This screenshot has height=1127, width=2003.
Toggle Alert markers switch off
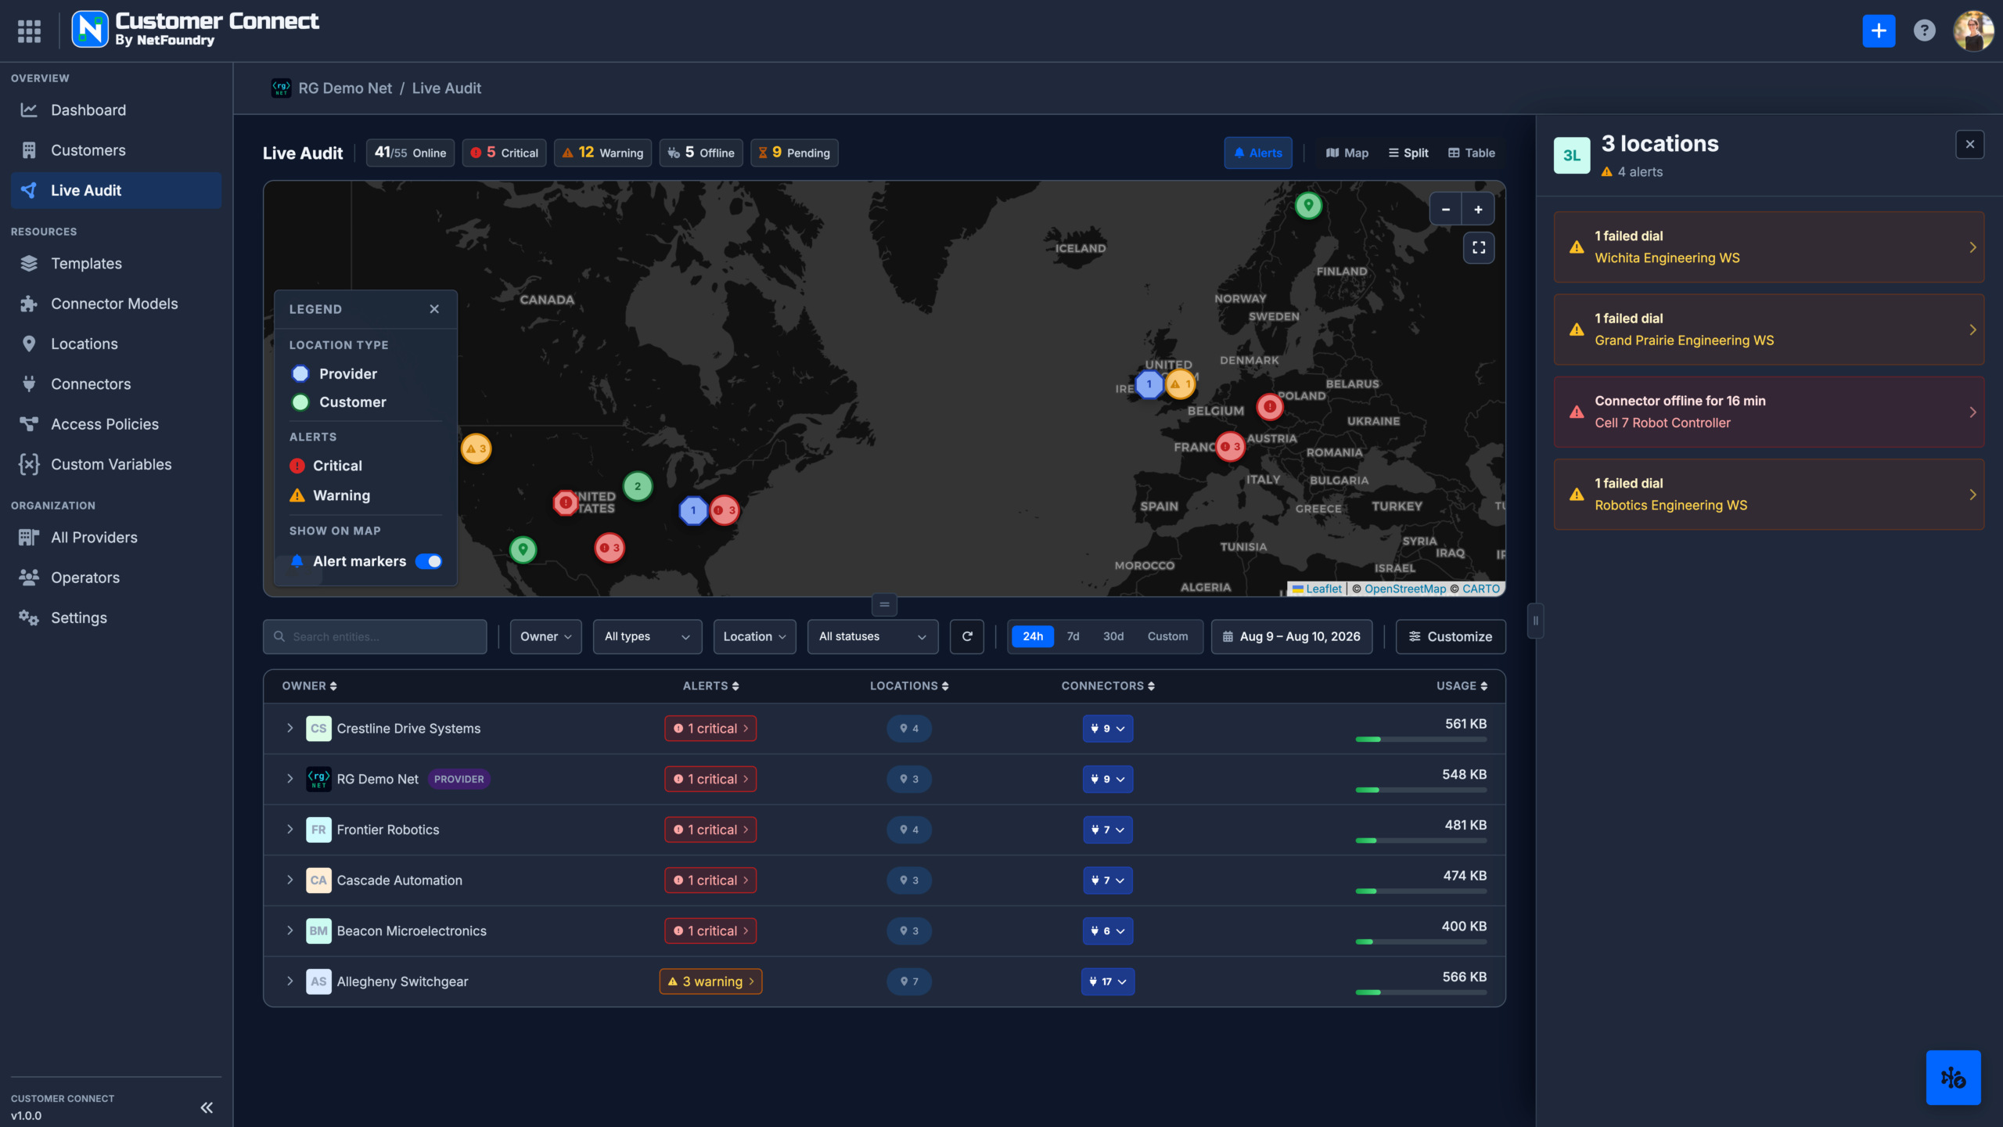click(429, 562)
